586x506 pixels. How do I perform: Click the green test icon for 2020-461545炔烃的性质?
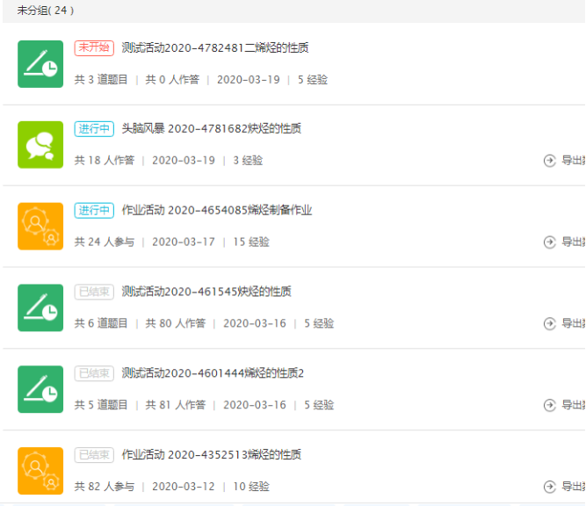[40, 307]
